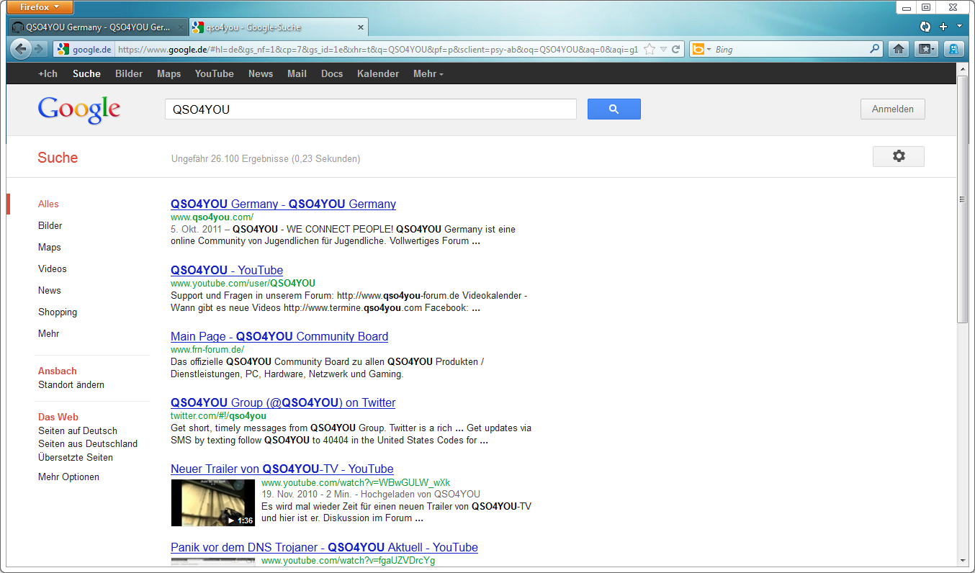Open a new tab with plus icon

(944, 27)
